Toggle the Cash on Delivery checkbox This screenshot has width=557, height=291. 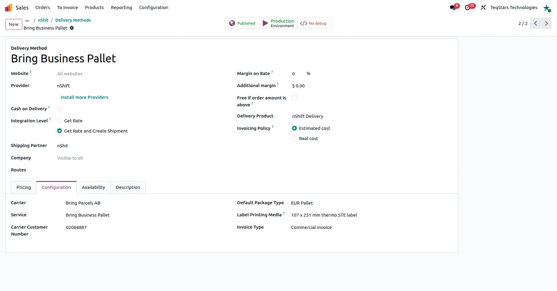60,109
